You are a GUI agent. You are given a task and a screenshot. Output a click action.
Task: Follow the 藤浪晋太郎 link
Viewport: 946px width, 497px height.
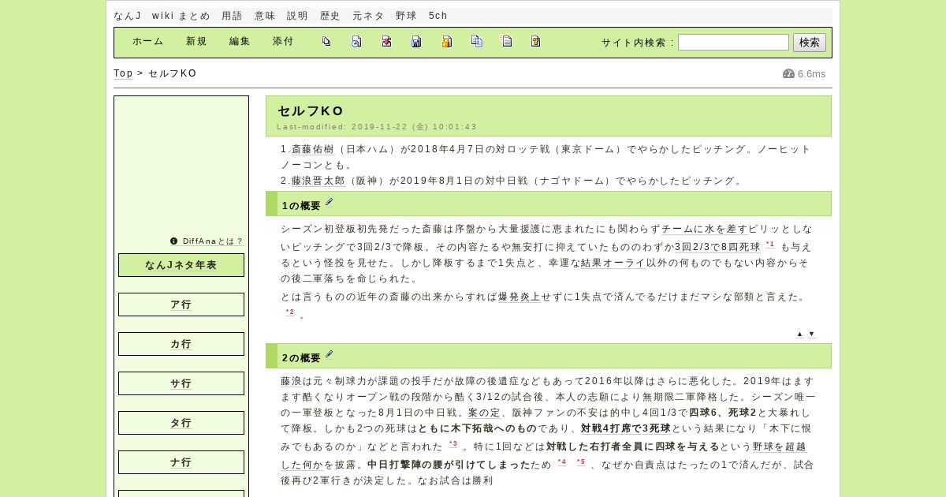[318, 181]
